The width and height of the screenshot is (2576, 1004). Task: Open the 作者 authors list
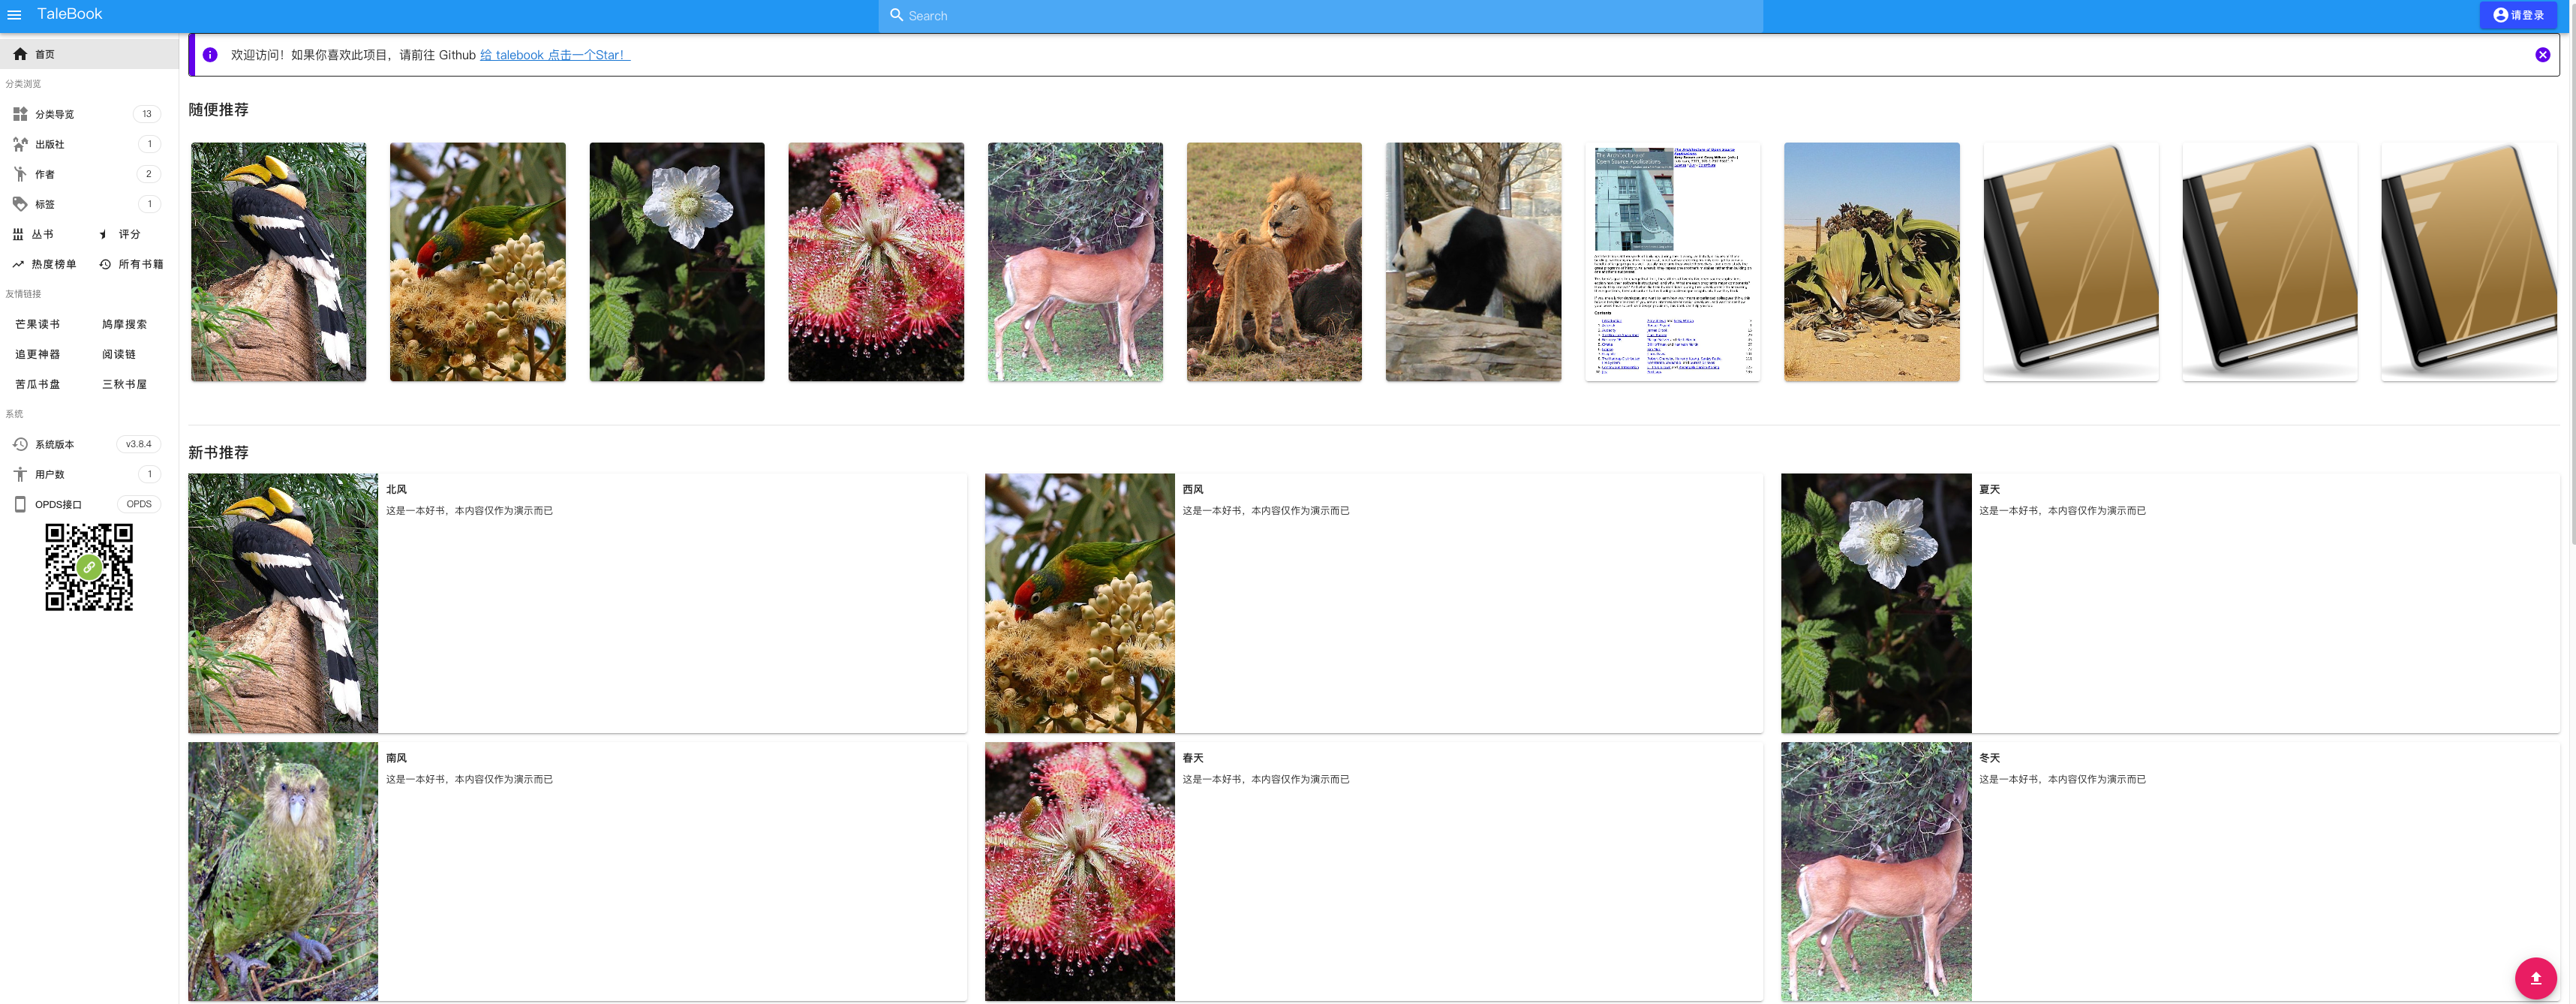(x=44, y=174)
